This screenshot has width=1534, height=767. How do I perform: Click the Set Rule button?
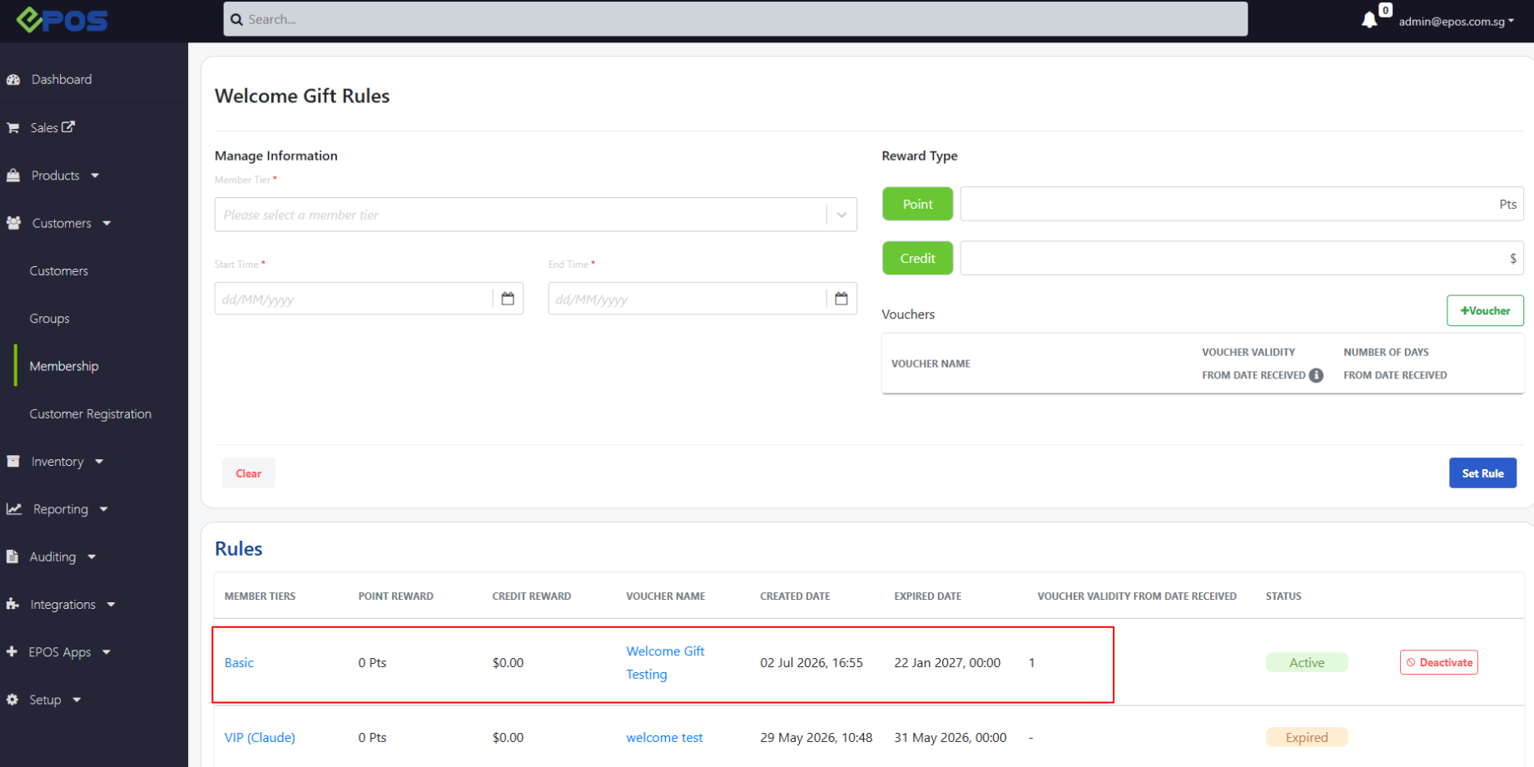click(1482, 473)
